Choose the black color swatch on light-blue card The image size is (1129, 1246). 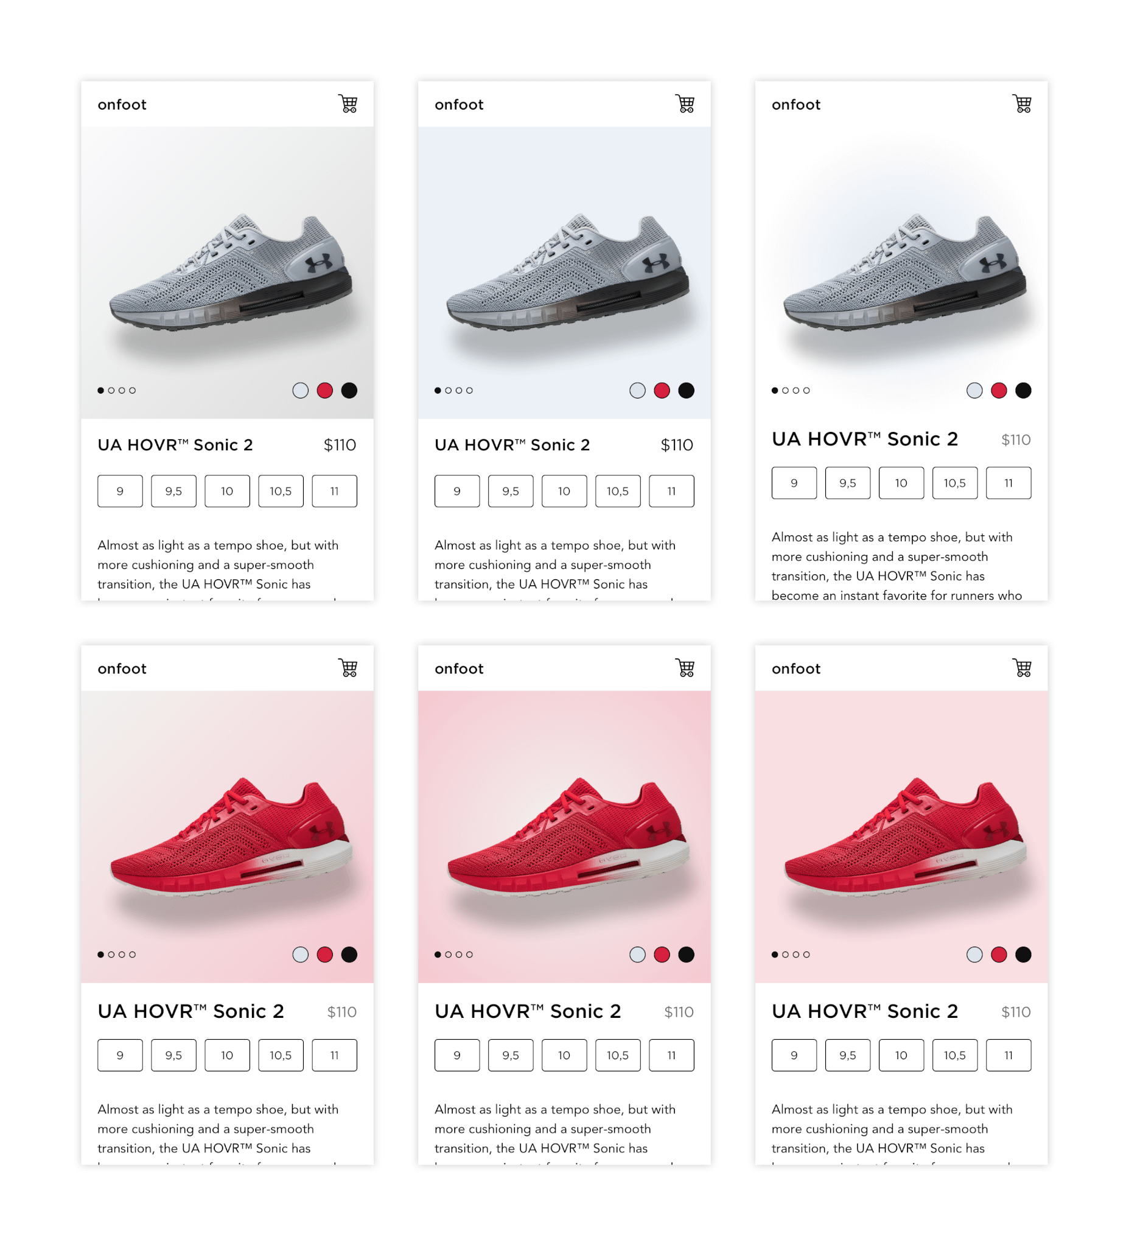(x=687, y=391)
